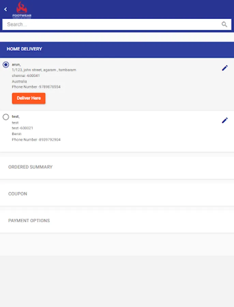Edit arun's address with pencil icon
The image size is (234, 307).
click(x=224, y=68)
